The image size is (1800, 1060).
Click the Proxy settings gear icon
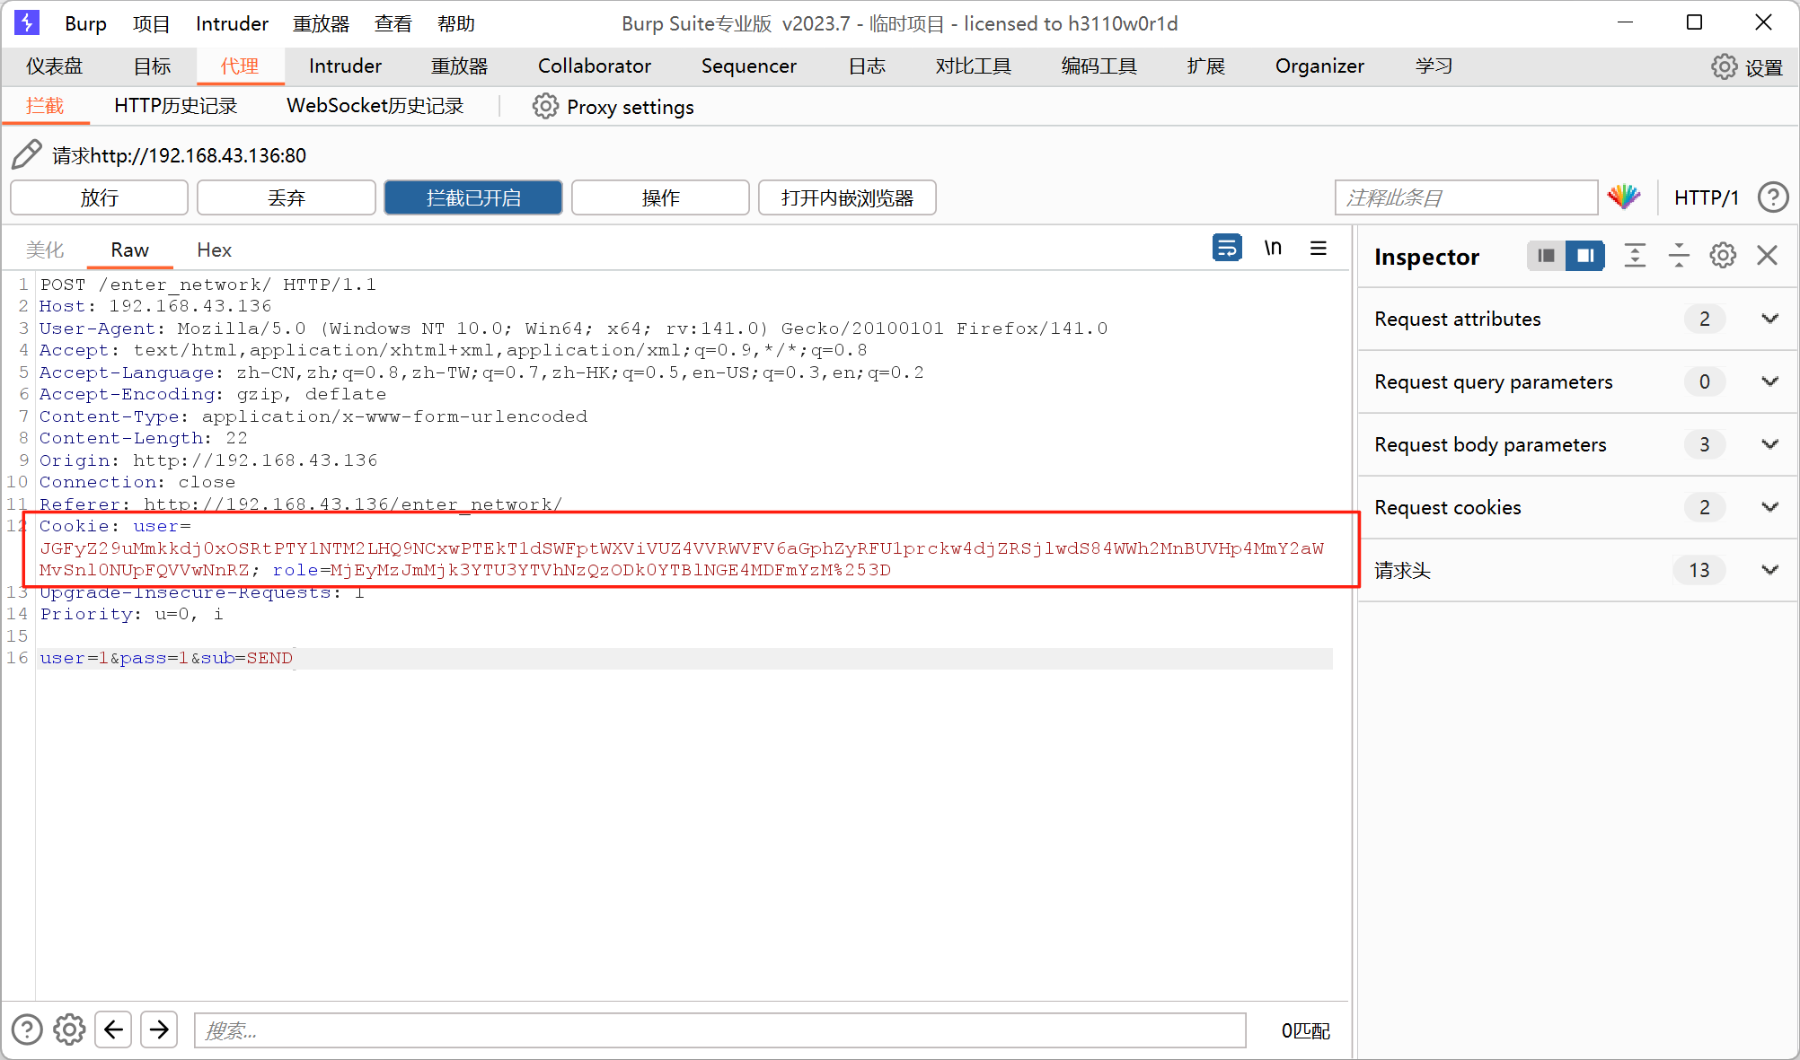pyautogui.click(x=545, y=107)
